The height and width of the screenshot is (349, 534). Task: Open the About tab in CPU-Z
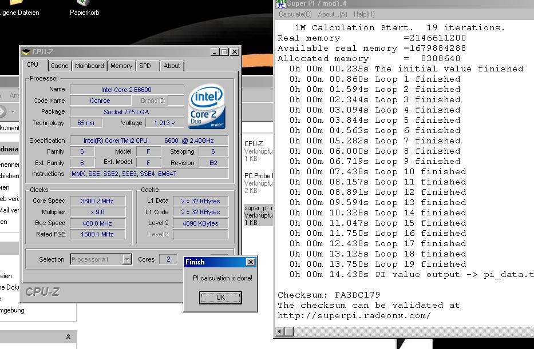tap(172, 66)
